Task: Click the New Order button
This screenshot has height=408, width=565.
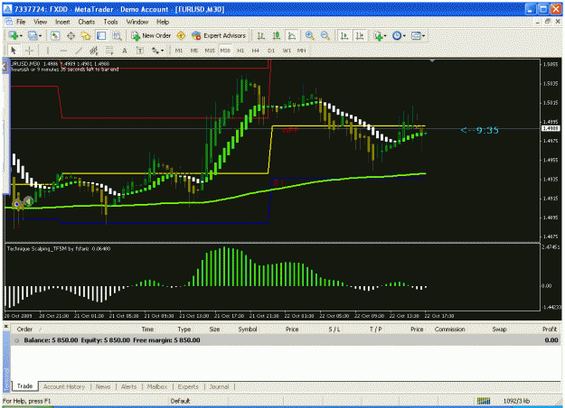Action: (x=151, y=35)
